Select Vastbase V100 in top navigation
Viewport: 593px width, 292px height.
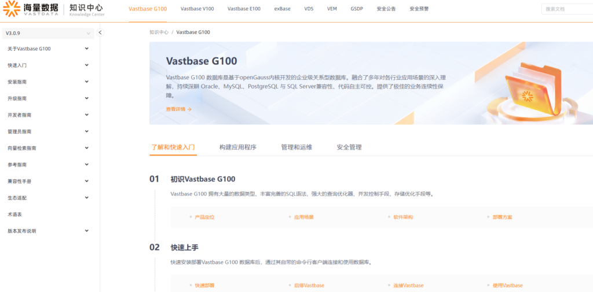point(197,9)
